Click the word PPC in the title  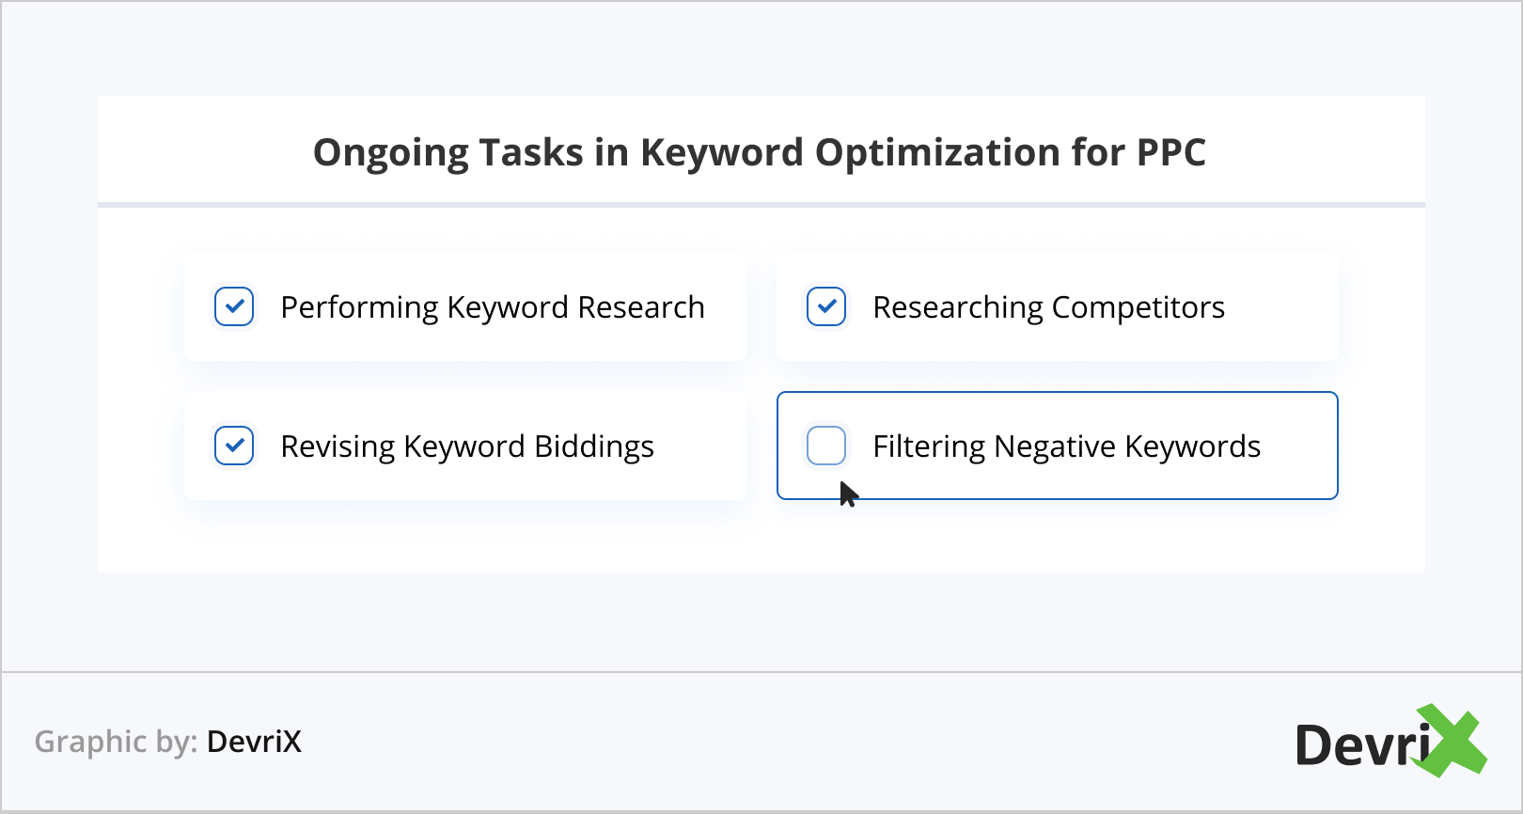point(1170,152)
